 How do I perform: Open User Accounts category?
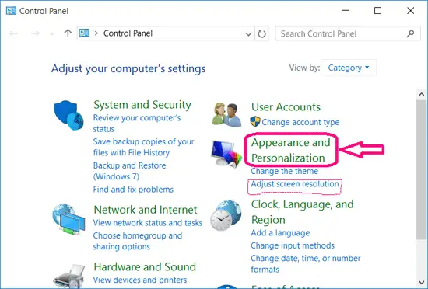[286, 106]
